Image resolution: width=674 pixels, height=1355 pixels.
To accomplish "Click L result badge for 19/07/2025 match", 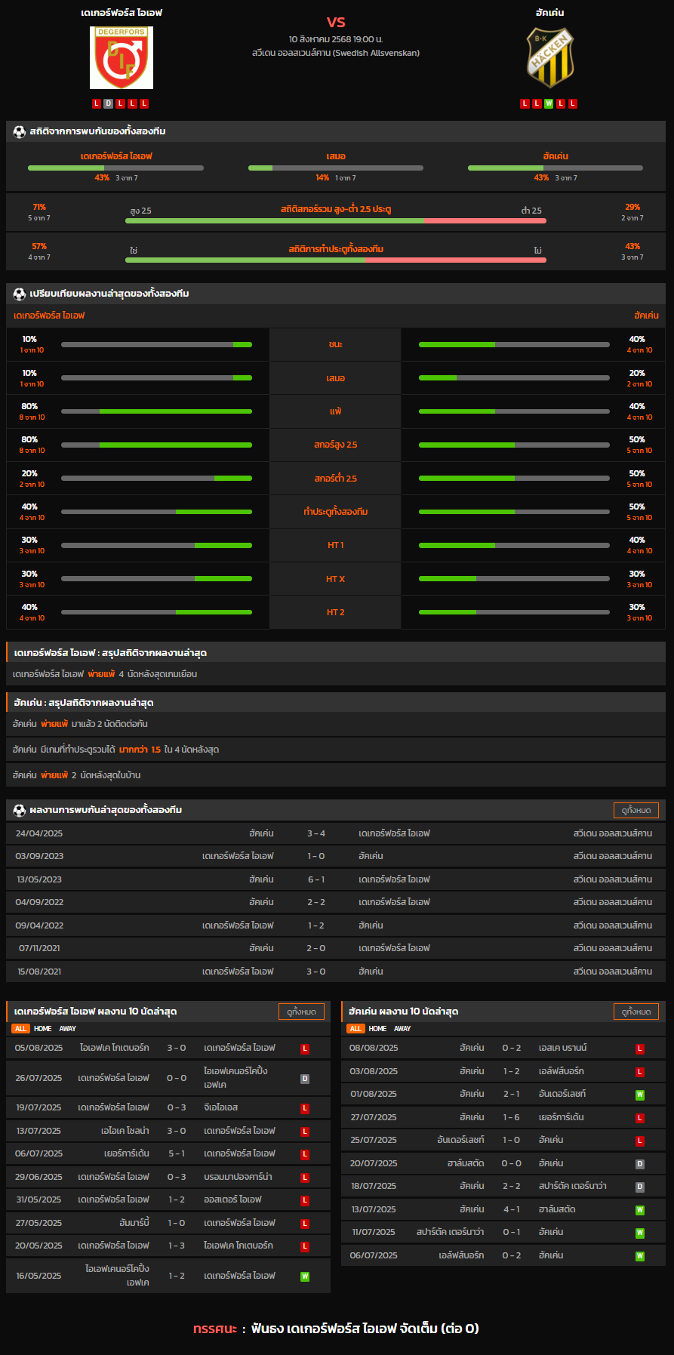I will 305,1108.
